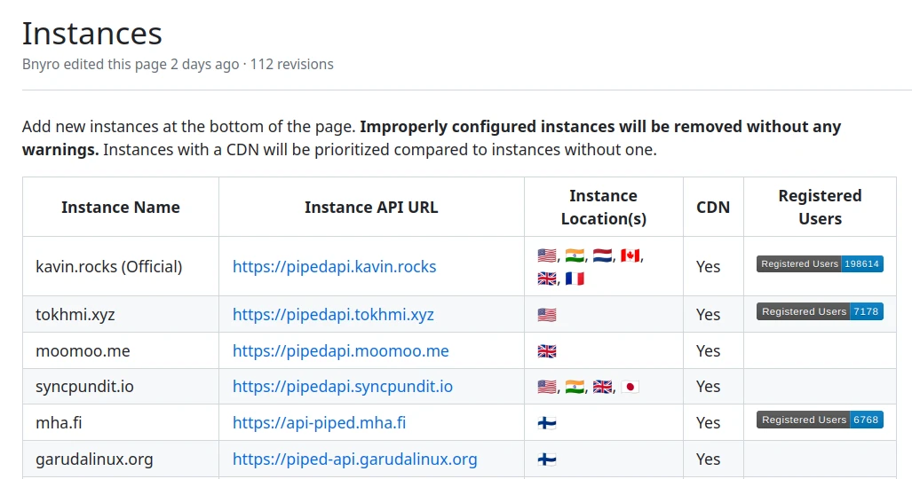Click the Registered Users 198614 badge
This screenshot has width=912, height=479.
(x=820, y=264)
